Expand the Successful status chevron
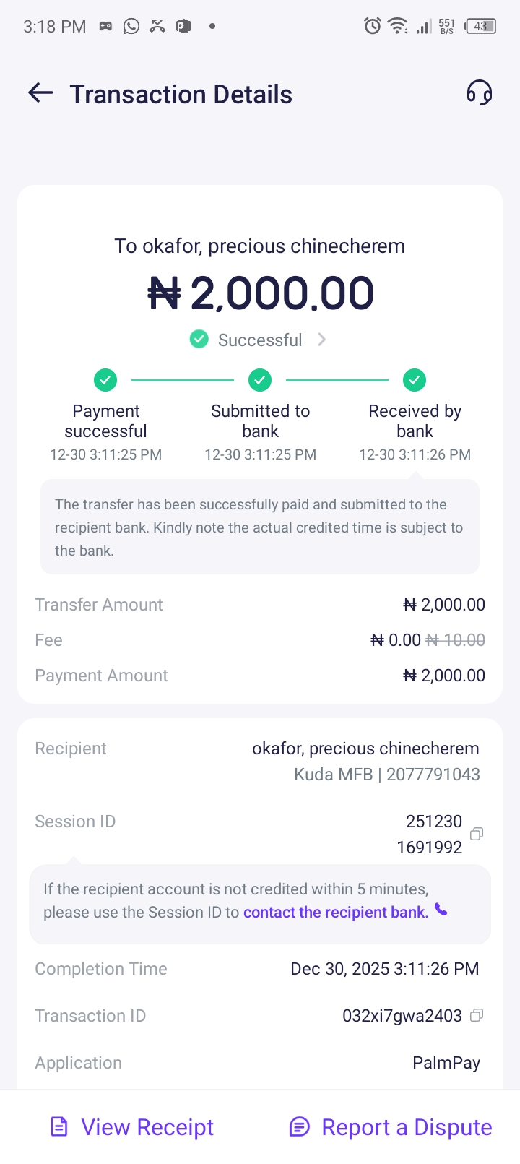Screen dimensions: 520x1164 click(322, 340)
